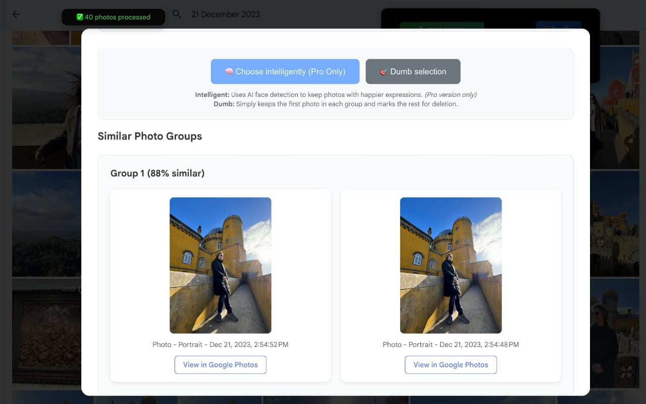This screenshot has width=646, height=404.
Task: Click the 'Similar Photo Groups' heading
Action: 150,136
